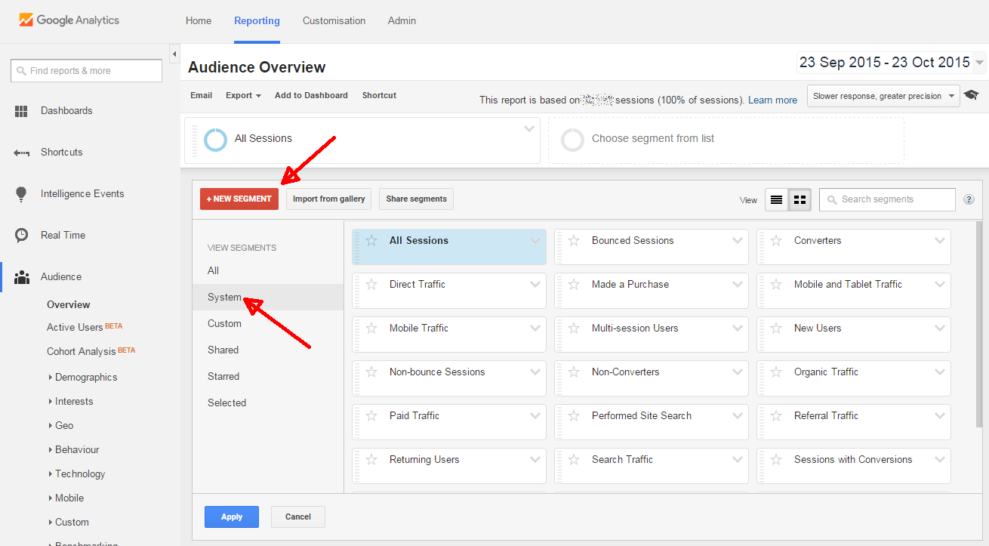Click the Audience people icon
The width and height of the screenshot is (989, 546).
(21, 277)
